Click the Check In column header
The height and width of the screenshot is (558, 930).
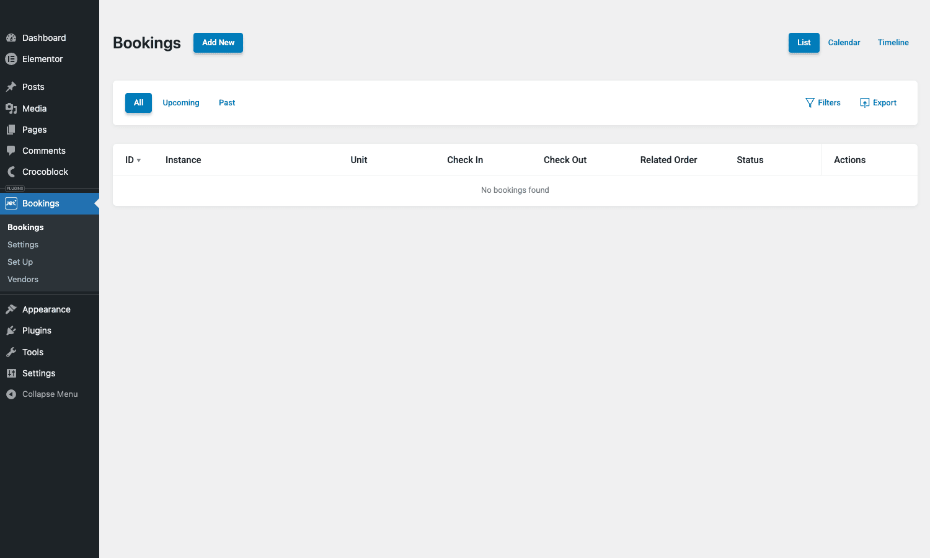pos(465,160)
